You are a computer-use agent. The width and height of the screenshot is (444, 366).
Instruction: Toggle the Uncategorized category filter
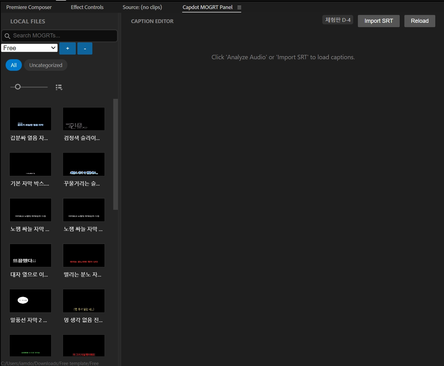tap(46, 65)
